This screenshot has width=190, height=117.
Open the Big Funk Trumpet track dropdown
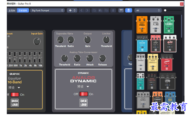click(48, 10)
